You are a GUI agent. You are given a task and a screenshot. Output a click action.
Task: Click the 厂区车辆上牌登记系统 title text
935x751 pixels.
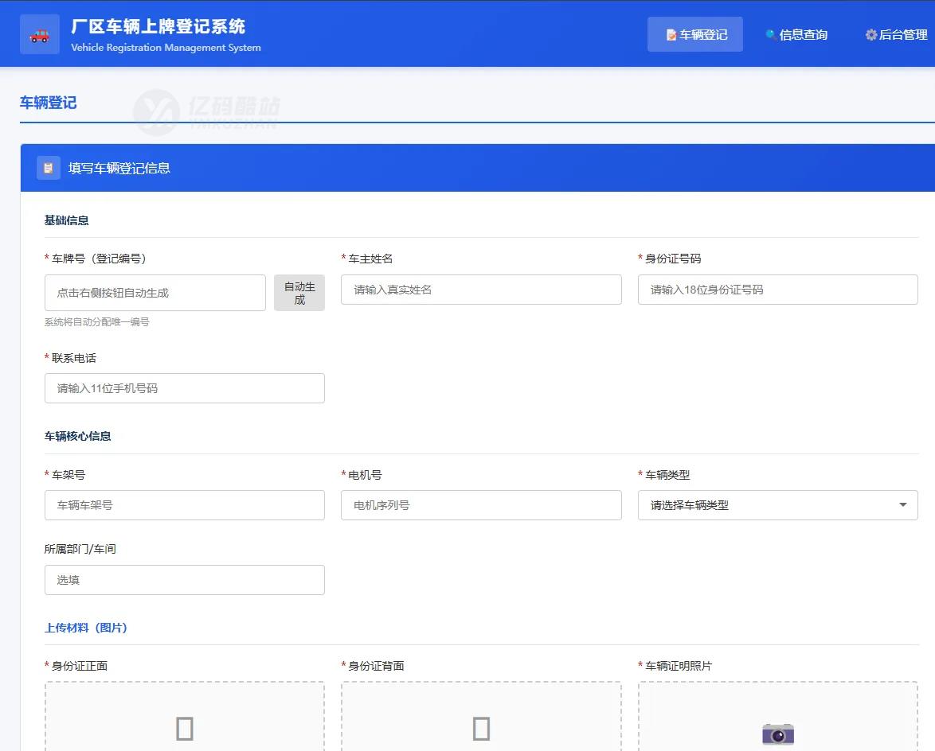tap(158, 26)
